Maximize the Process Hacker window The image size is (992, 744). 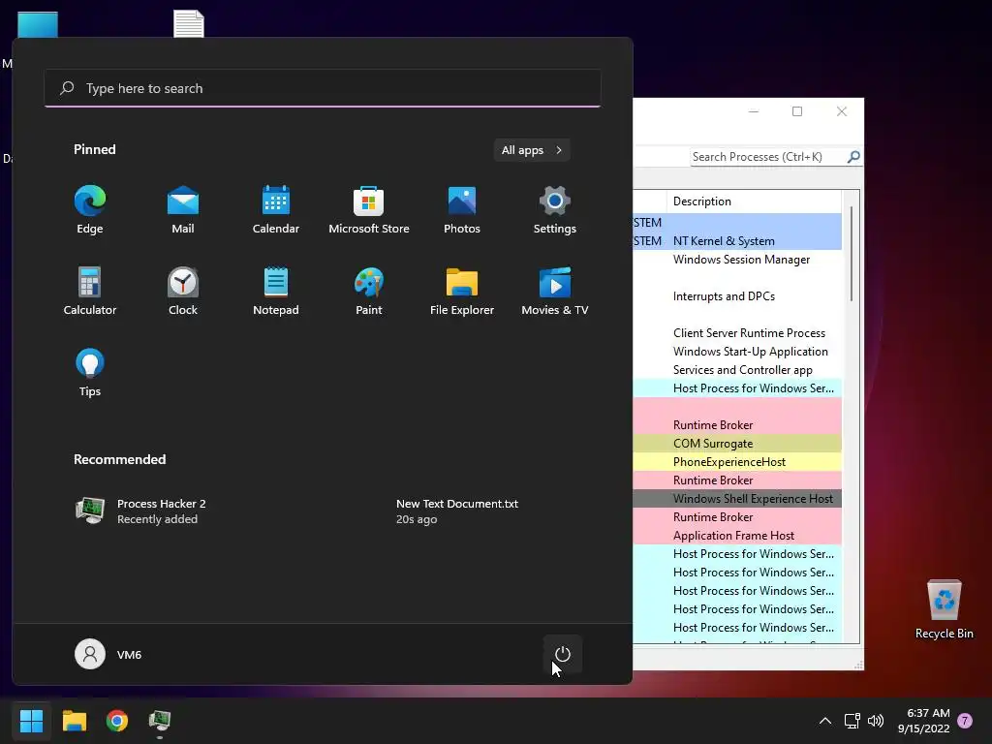point(797,111)
